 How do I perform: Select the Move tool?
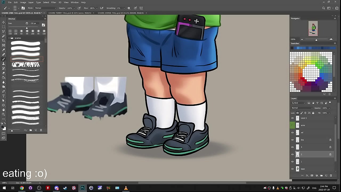pos(3,22)
